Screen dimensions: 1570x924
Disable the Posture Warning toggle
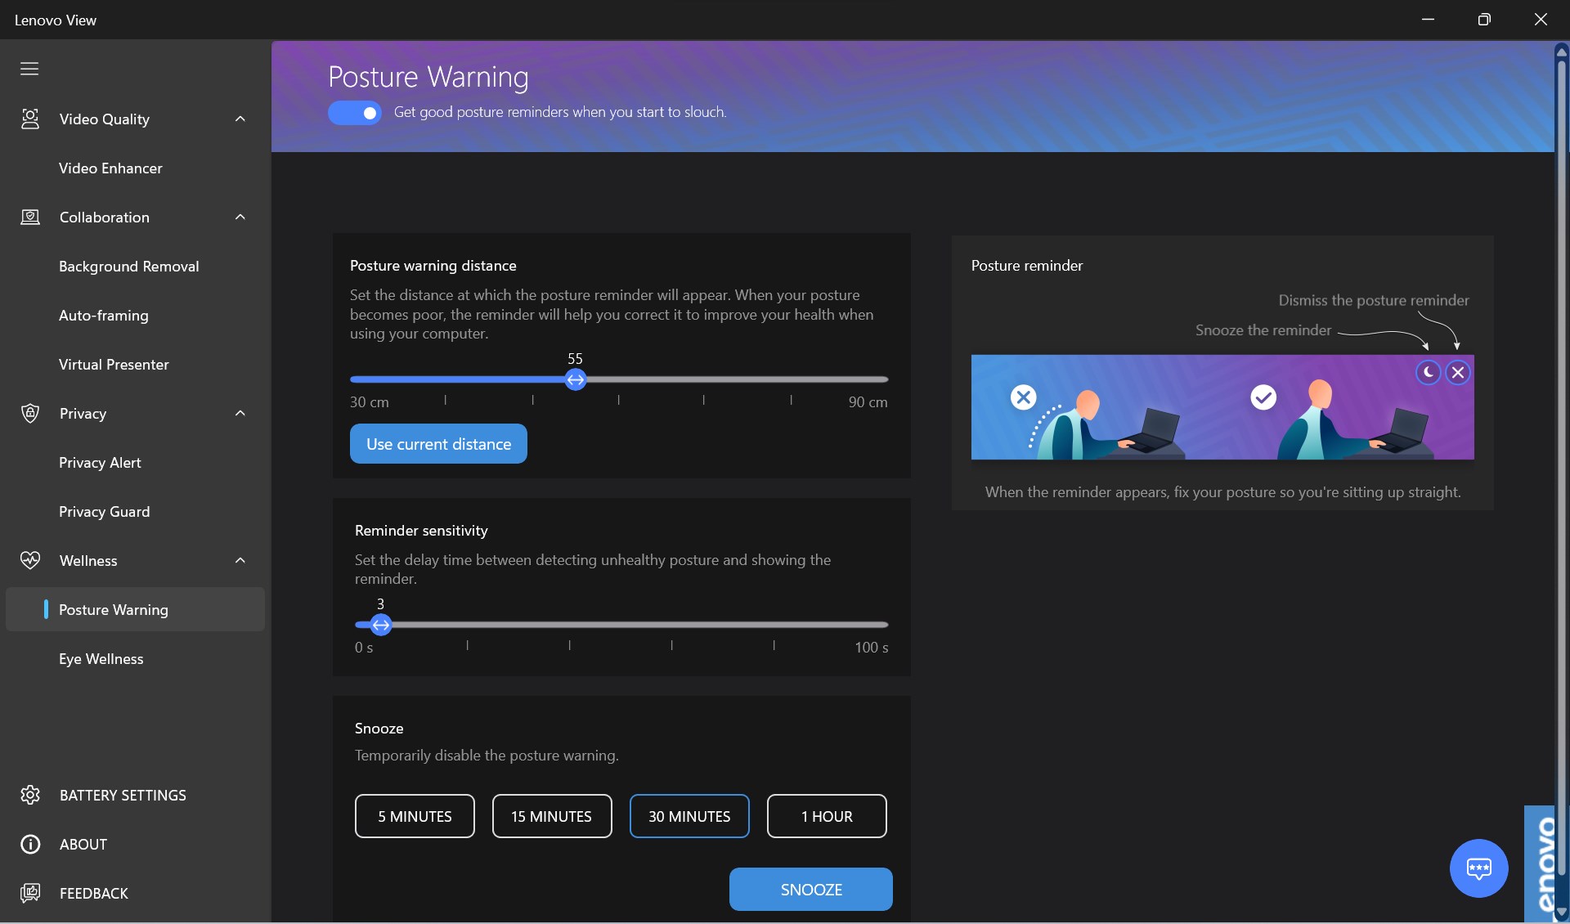click(355, 113)
